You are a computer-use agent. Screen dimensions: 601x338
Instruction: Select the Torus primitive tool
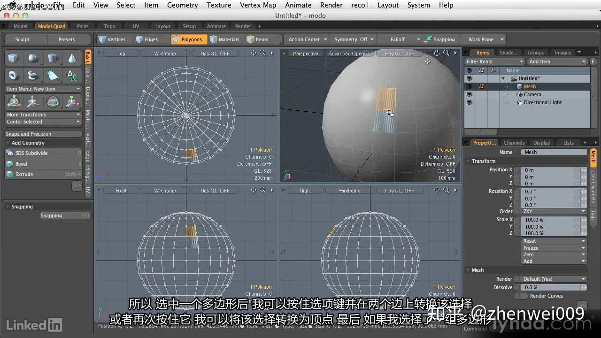13,75
